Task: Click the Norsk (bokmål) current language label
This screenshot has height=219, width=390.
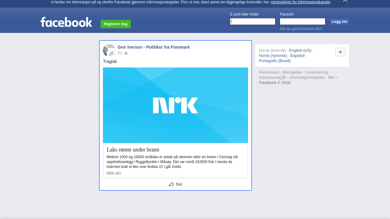Action: pyautogui.click(x=272, y=50)
